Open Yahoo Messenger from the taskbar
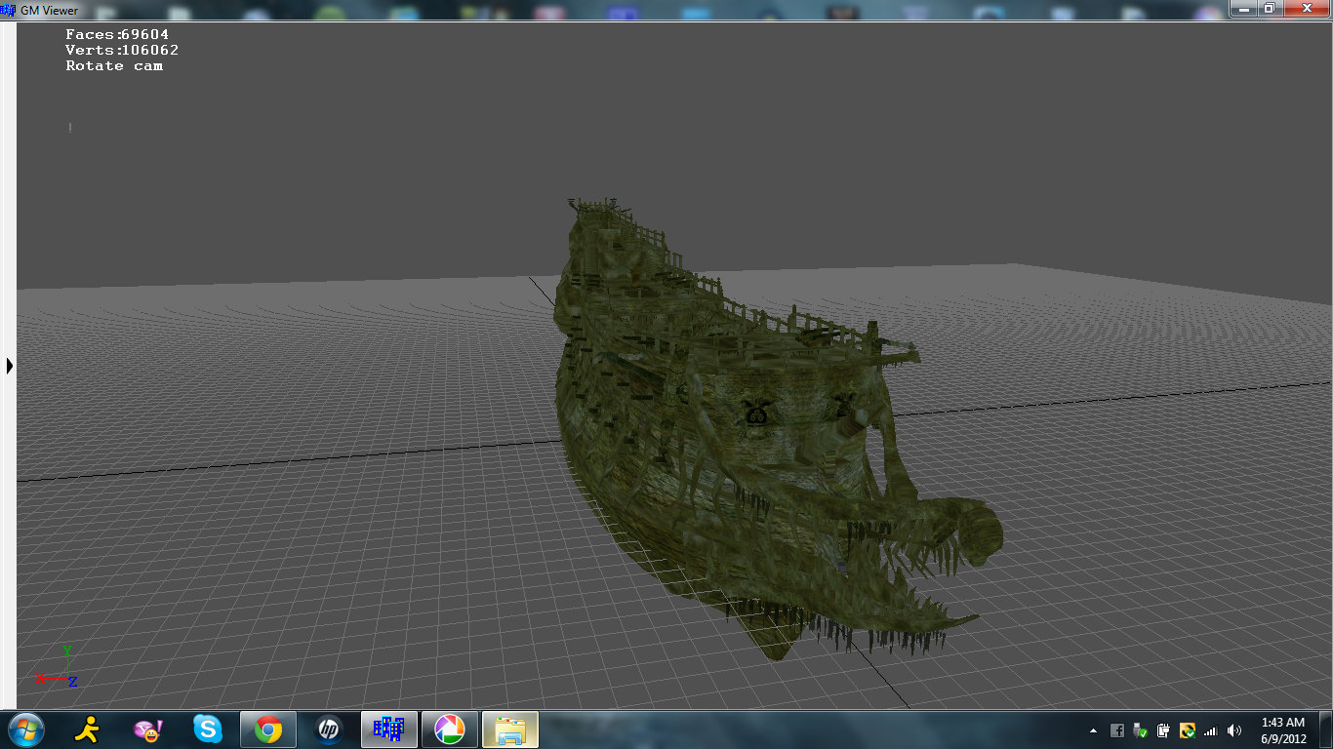 point(148,729)
